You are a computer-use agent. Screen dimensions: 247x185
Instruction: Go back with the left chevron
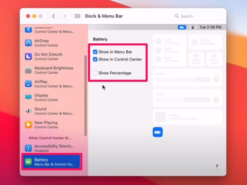coord(53,16)
